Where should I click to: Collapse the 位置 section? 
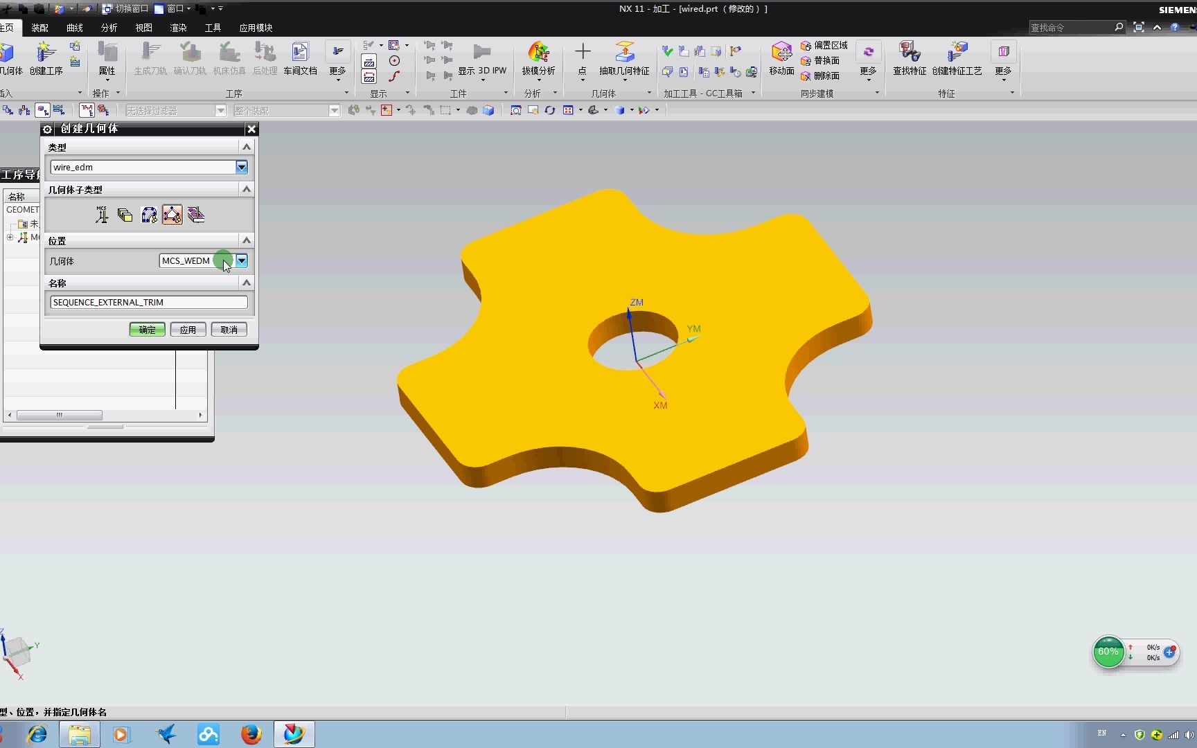point(246,240)
